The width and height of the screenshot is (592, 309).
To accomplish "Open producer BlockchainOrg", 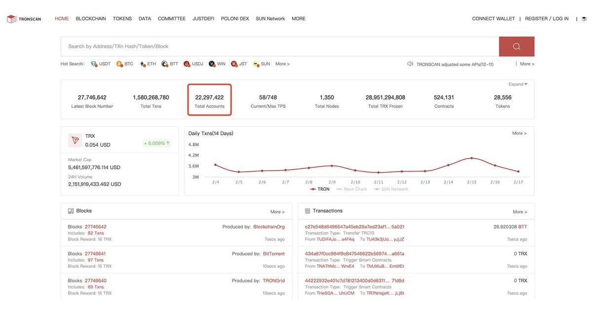I will click(x=269, y=227).
